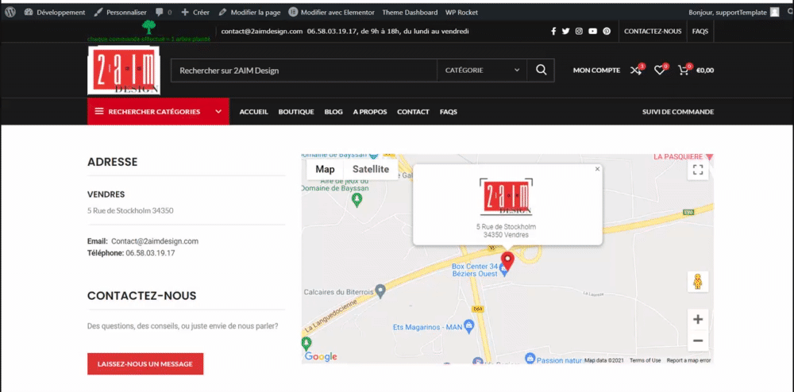Click contact@2aimdesign.com in the top bar
The height and width of the screenshot is (392, 794).
pyautogui.click(x=262, y=32)
